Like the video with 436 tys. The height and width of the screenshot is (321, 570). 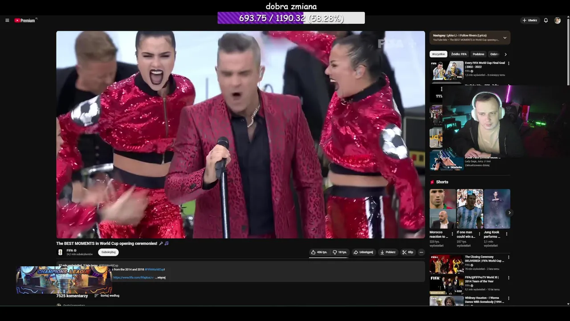tap(319, 252)
